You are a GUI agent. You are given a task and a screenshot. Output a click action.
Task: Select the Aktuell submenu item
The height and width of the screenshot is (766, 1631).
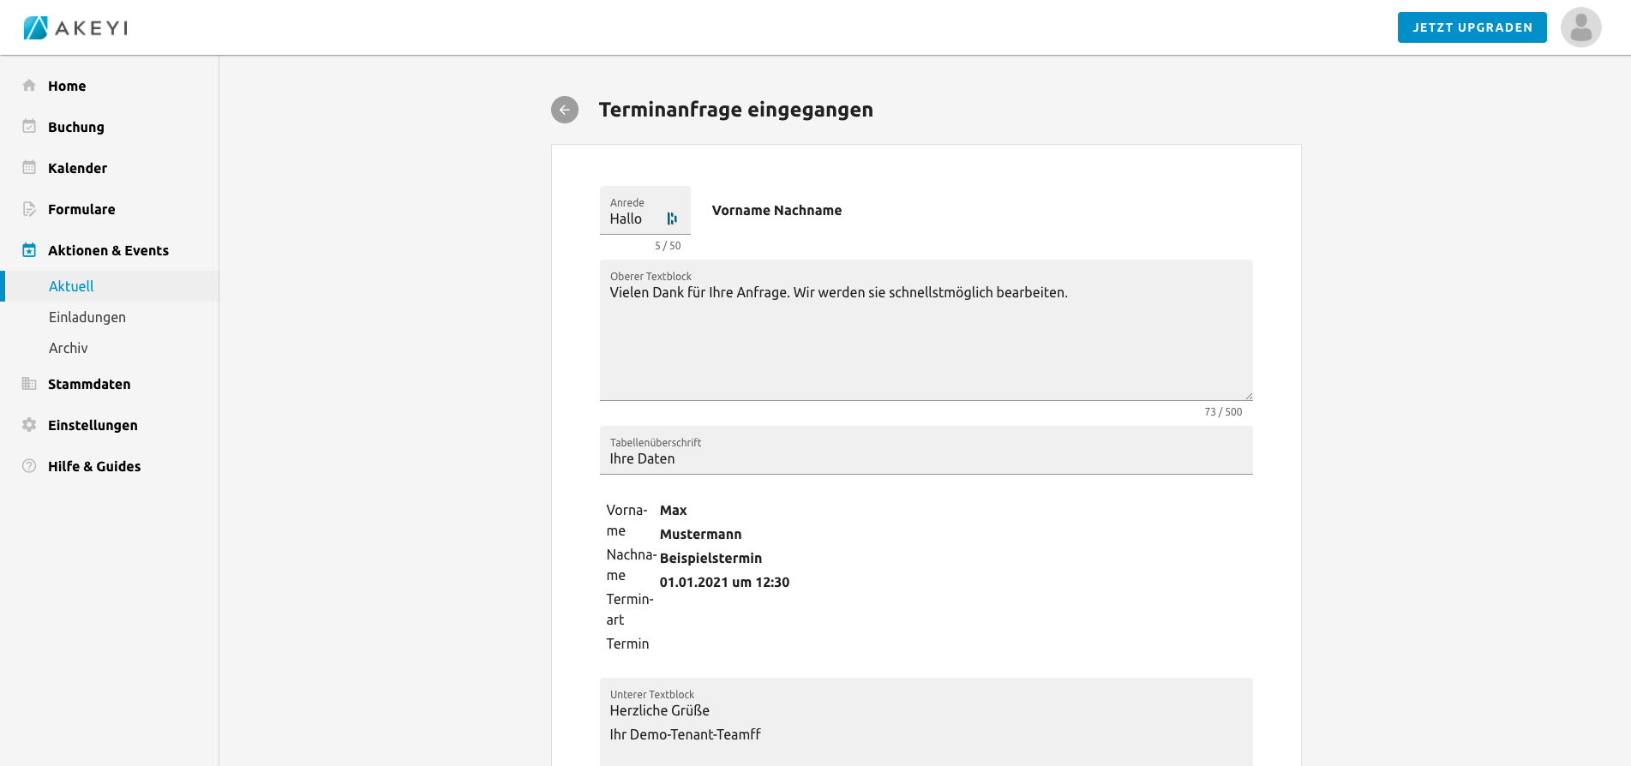coord(71,286)
